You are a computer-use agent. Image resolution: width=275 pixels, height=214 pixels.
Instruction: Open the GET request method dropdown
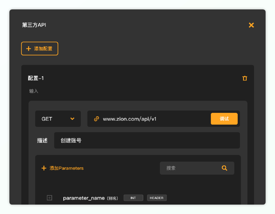(x=58, y=119)
